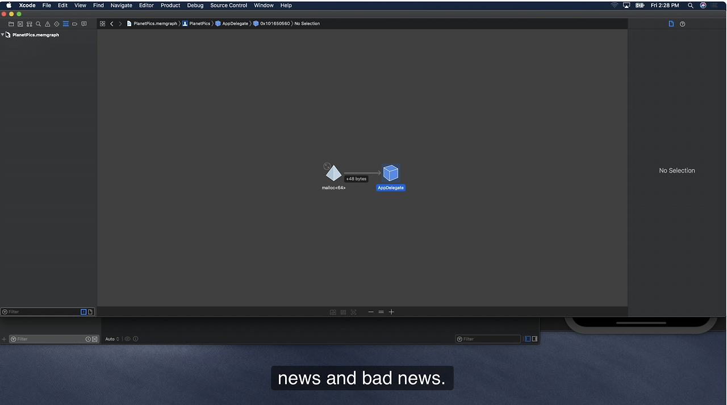Open the Issue navigator warning icon
Image resolution: width=727 pixels, height=405 pixels.
click(x=47, y=24)
